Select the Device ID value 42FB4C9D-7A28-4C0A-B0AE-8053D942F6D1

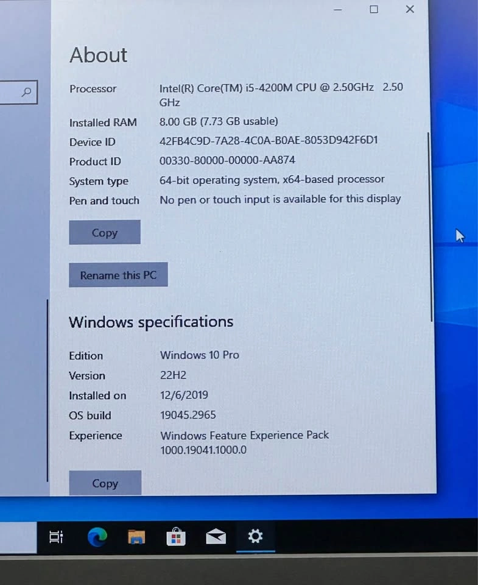tap(269, 140)
